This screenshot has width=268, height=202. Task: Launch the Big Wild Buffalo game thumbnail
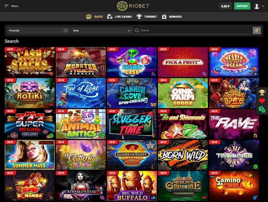click(x=132, y=186)
